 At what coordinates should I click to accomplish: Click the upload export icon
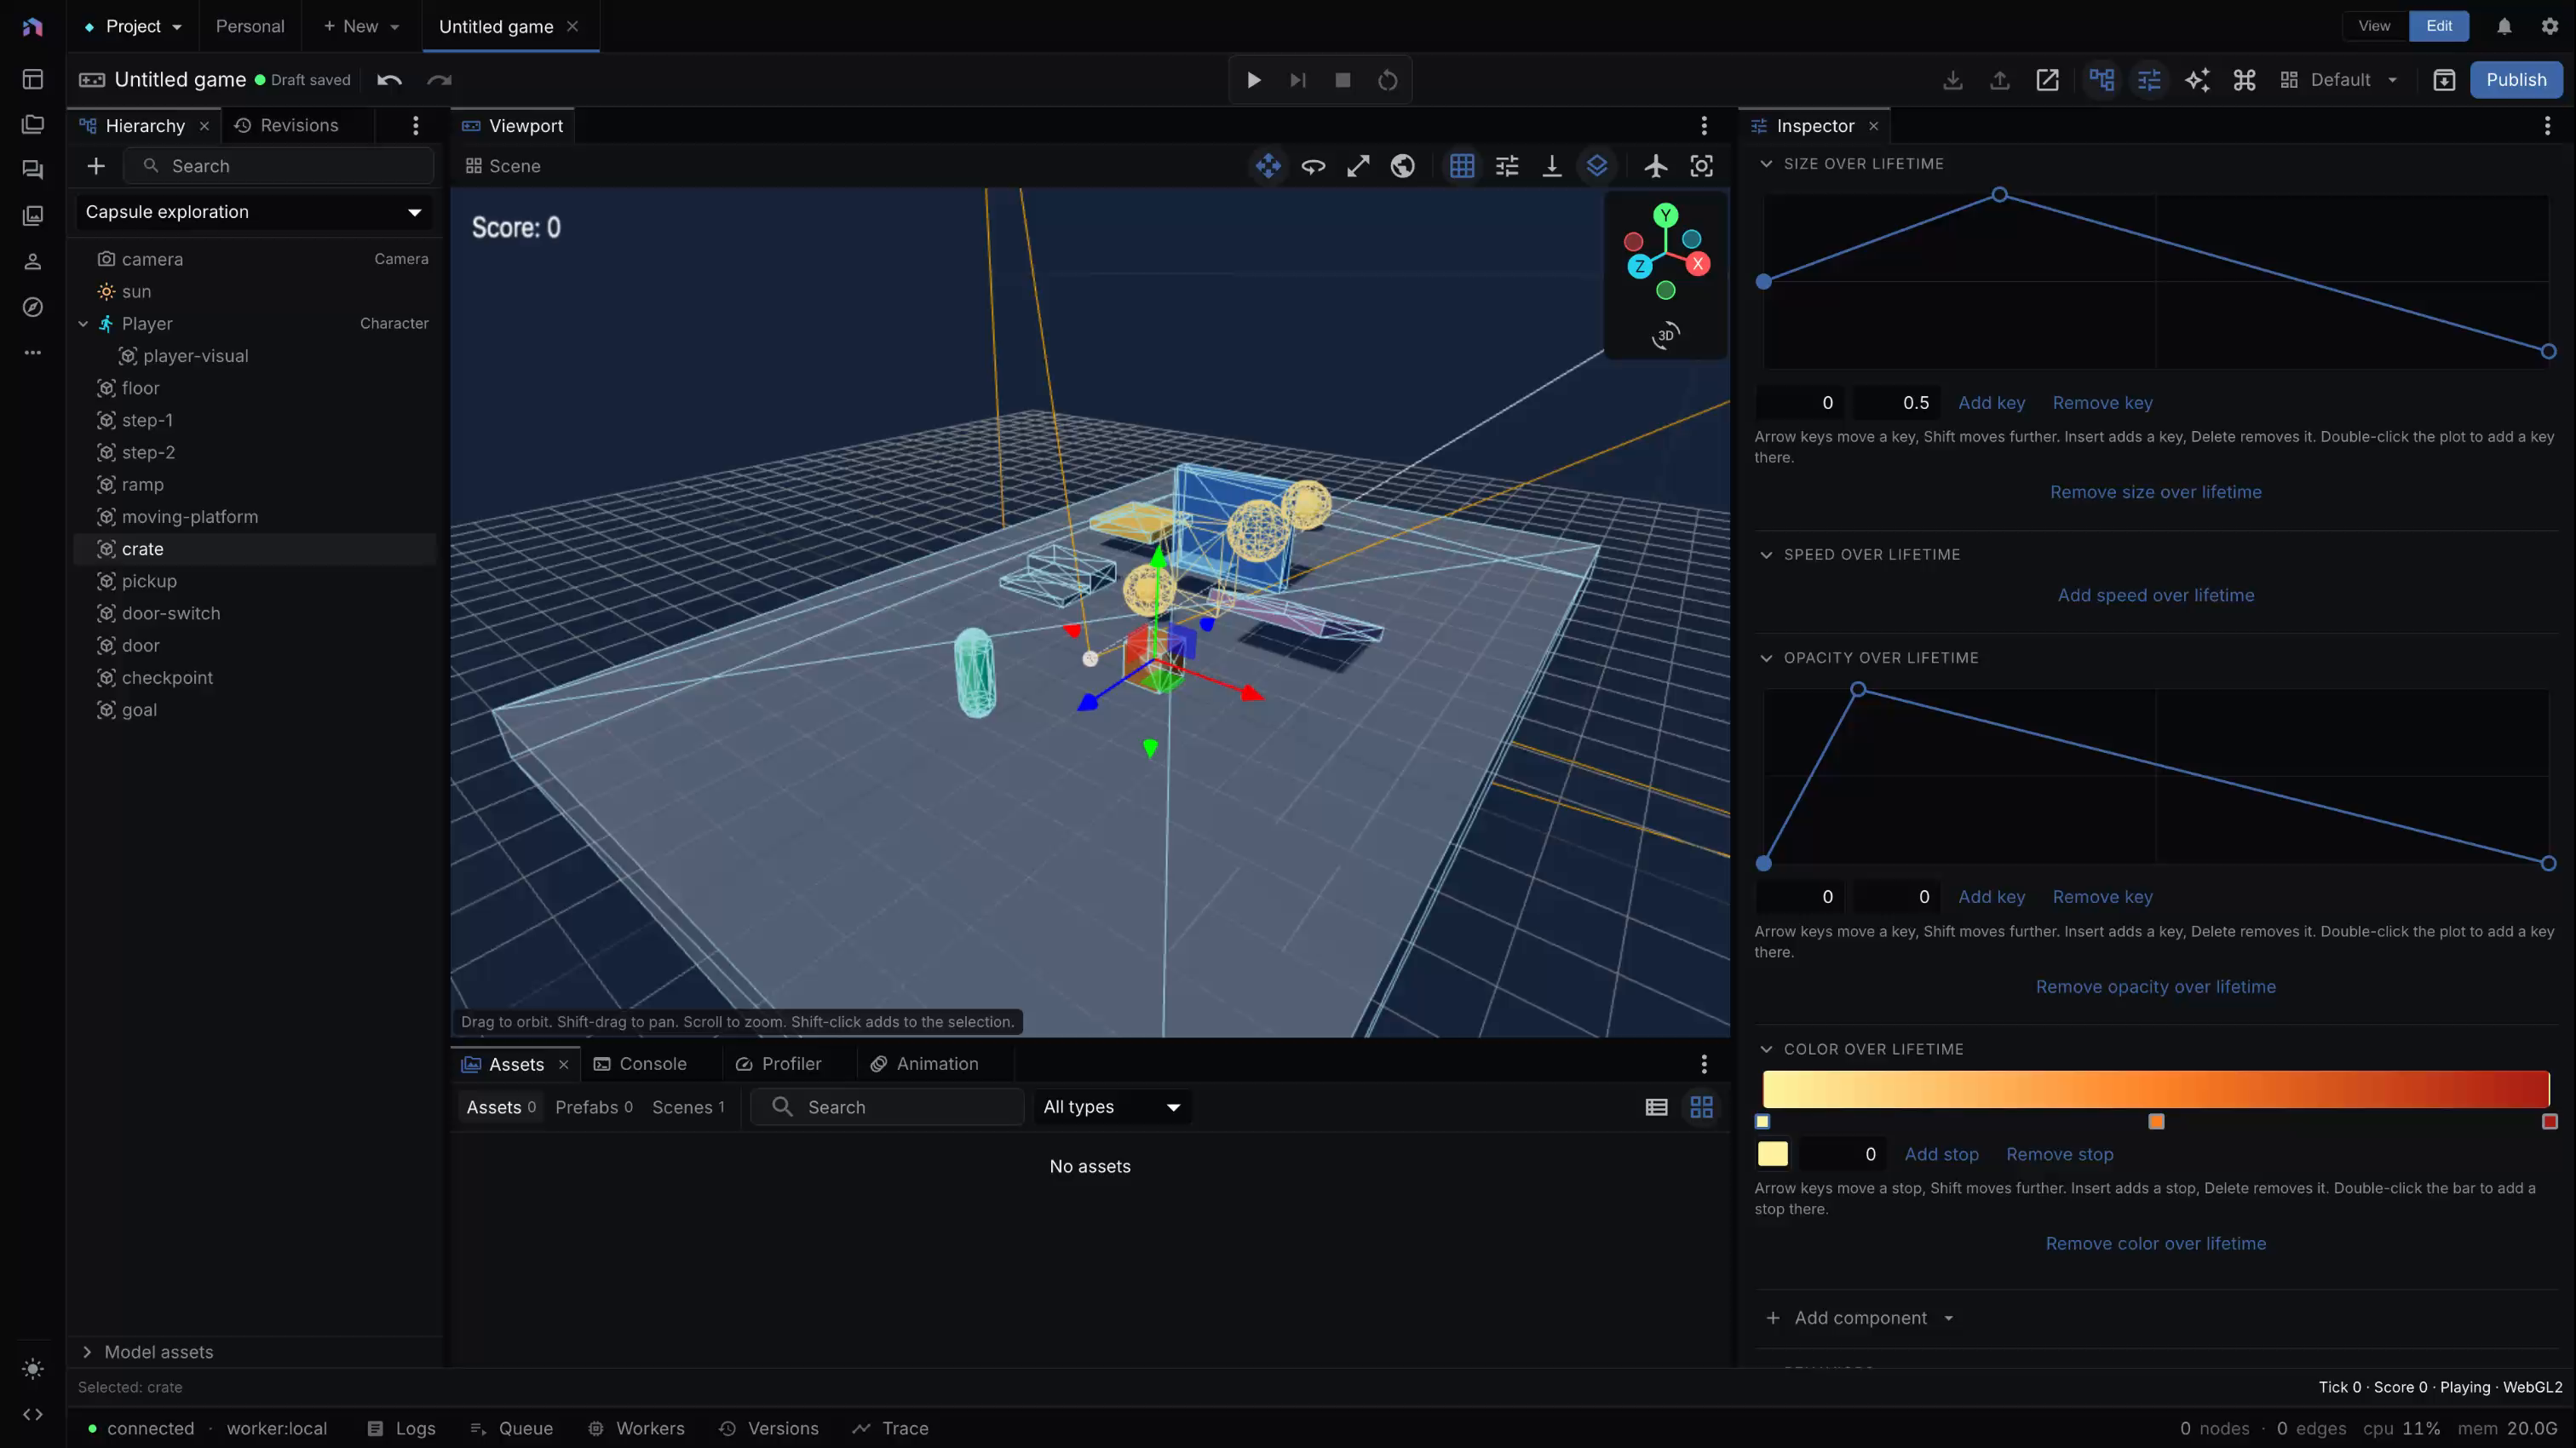coord(2000,80)
